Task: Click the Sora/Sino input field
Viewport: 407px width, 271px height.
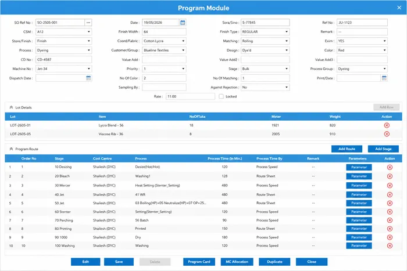Action: click(265, 23)
